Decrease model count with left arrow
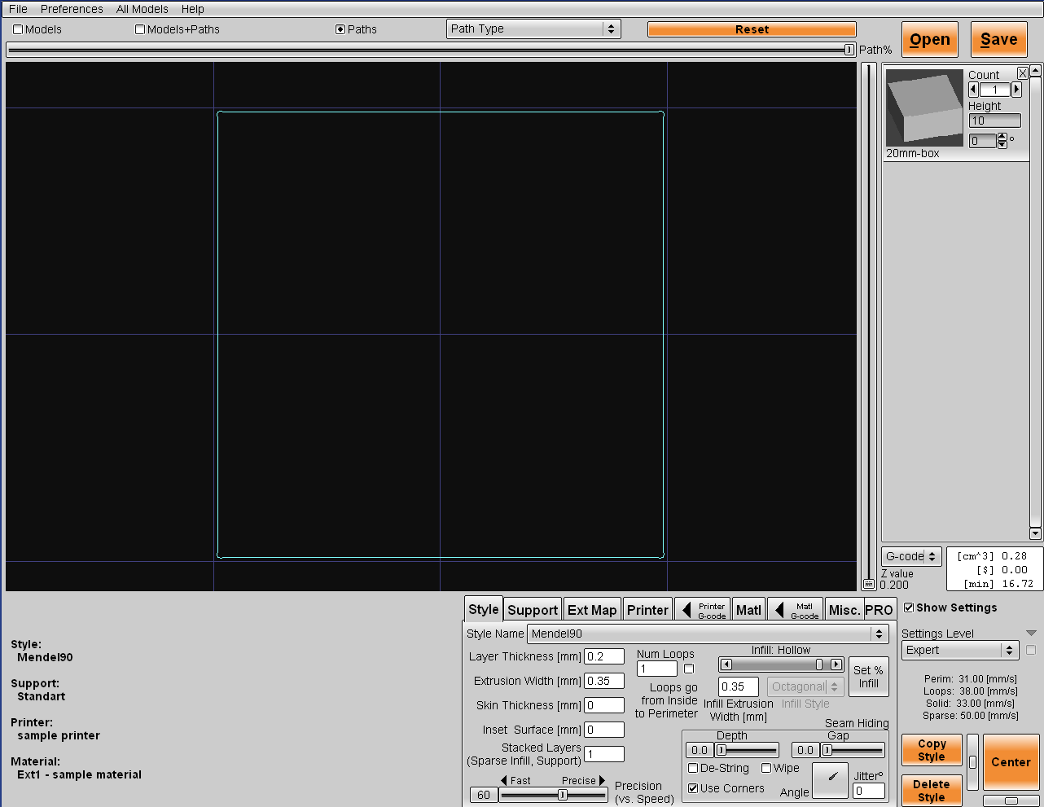The width and height of the screenshot is (1044, 807). [x=973, y=90]
